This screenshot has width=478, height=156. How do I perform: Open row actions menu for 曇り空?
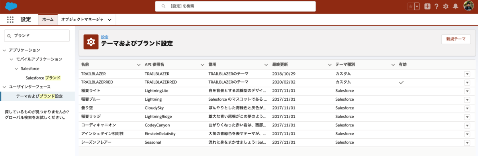tap(467, 108)
